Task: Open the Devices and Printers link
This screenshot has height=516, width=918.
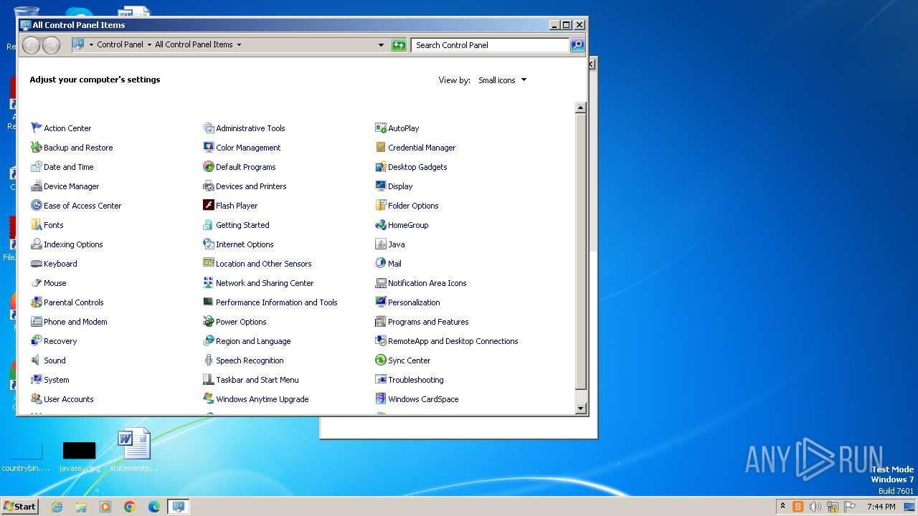Action: click(251, 186)
